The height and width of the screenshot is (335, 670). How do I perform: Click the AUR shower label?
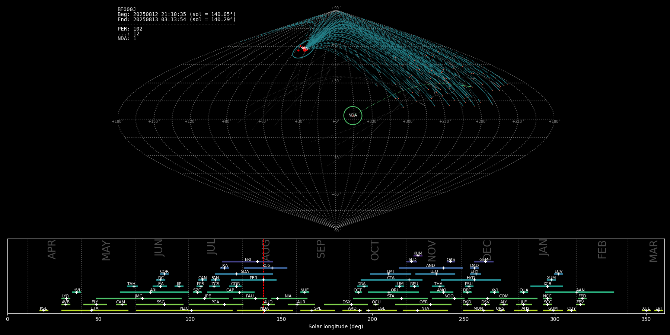pos(301,302)
